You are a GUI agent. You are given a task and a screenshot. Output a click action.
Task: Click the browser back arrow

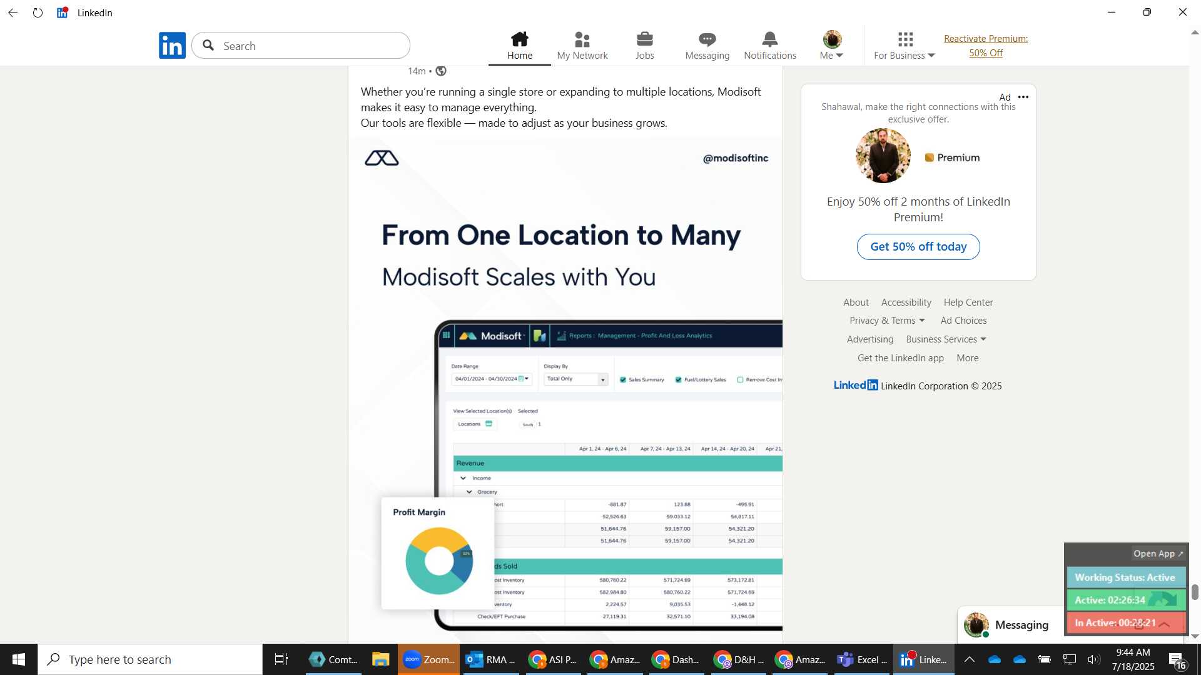point(13,12)
